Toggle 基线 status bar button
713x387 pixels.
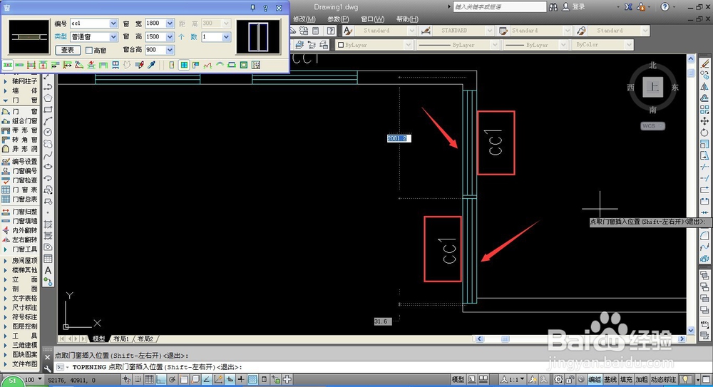pyautogui.click(x=610, y=379)
